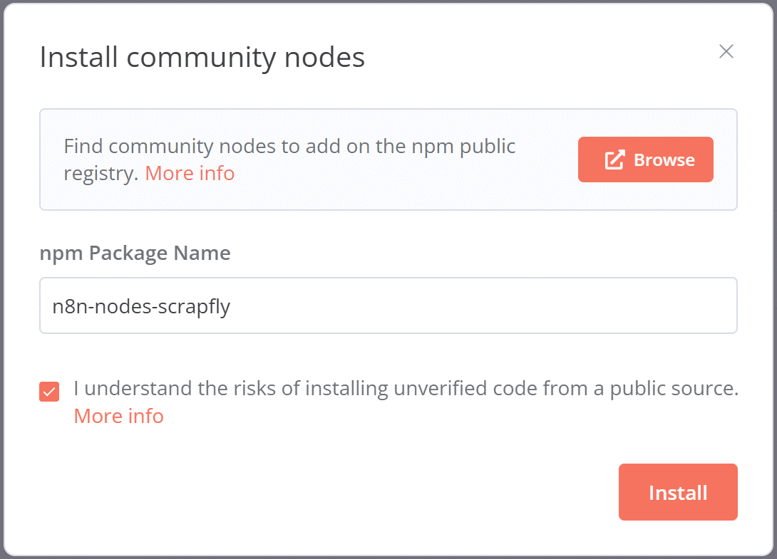Image resolution: width=777 pixels, height=559 pixels.
Task: Click the orange checkbox icon with white check
Action: [x=48, y=391]
